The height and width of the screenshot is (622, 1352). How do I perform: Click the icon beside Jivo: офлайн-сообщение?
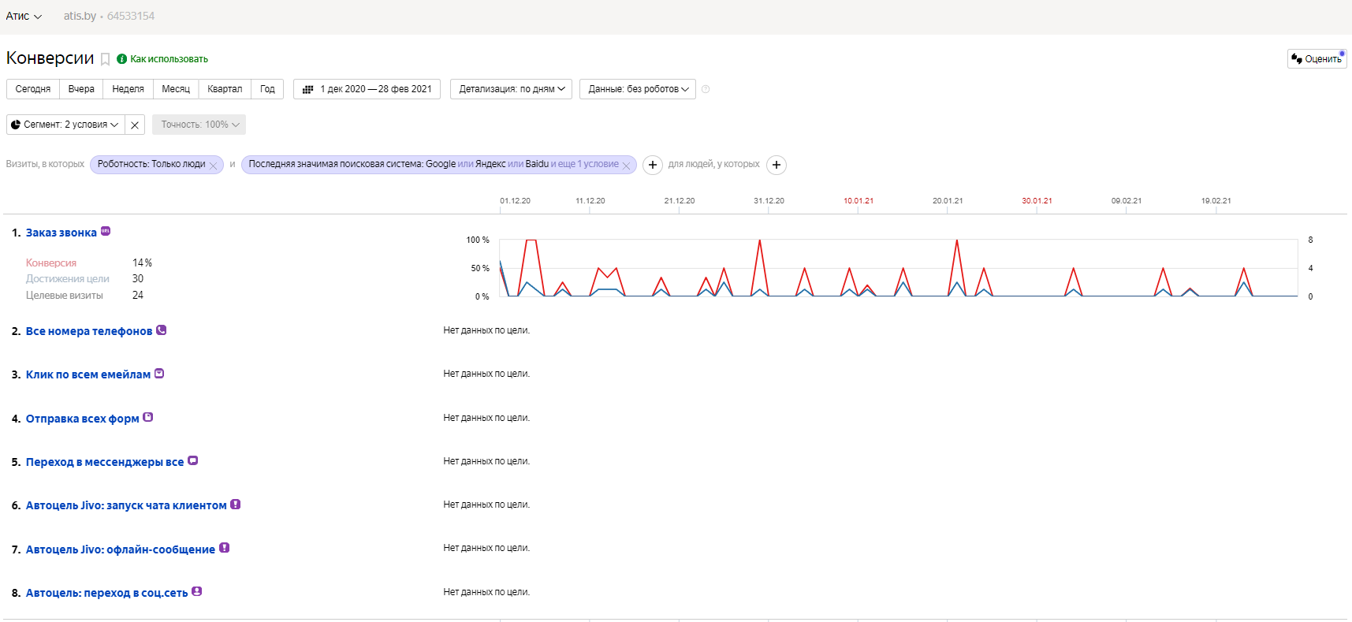(x=225, y=548)
